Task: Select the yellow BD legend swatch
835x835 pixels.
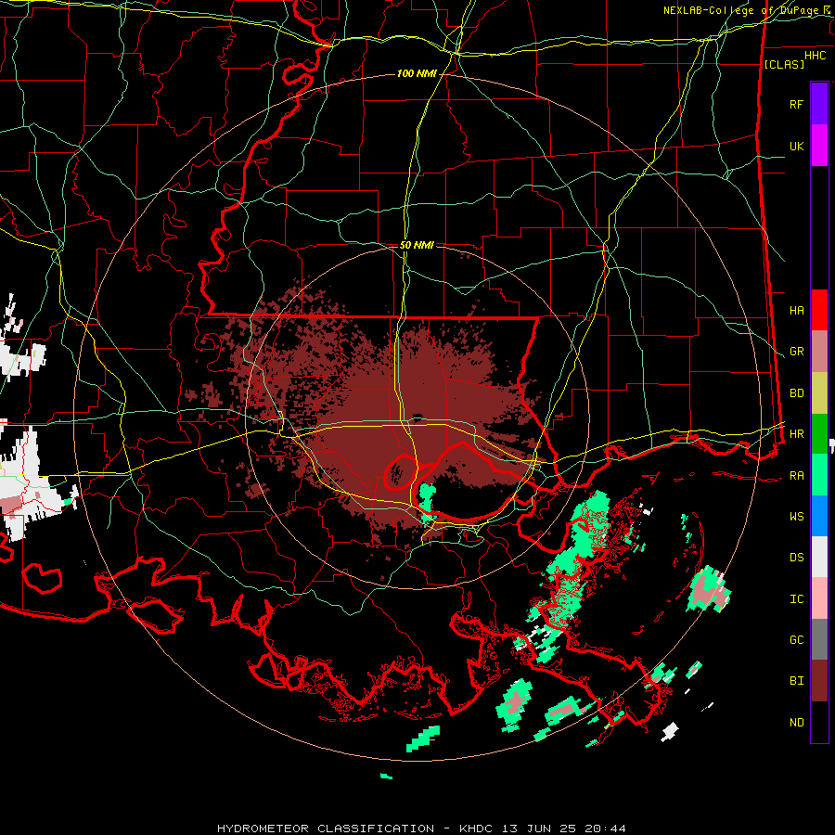Action: point(819,393)
